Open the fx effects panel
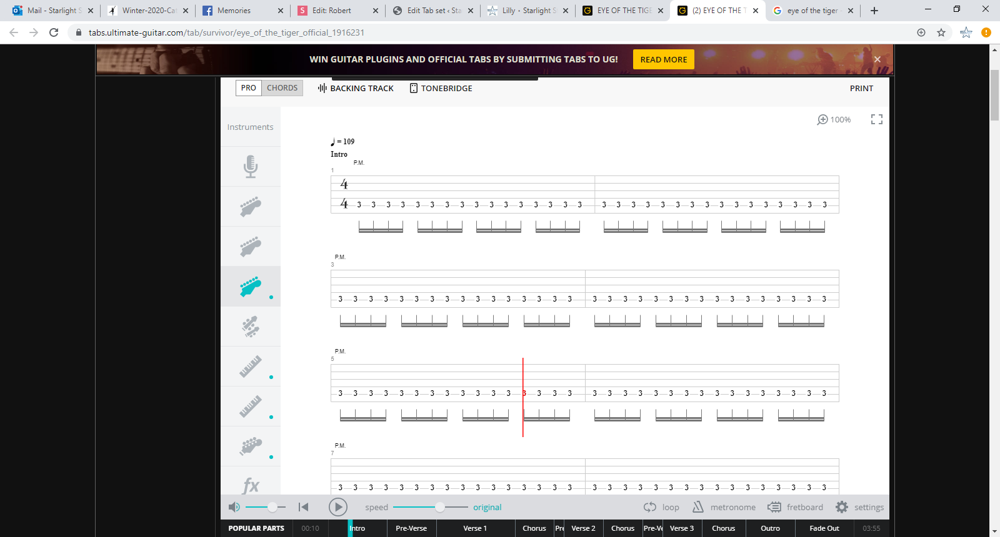The height and width of the screenshot is (537, 1000). pos(251,485)
